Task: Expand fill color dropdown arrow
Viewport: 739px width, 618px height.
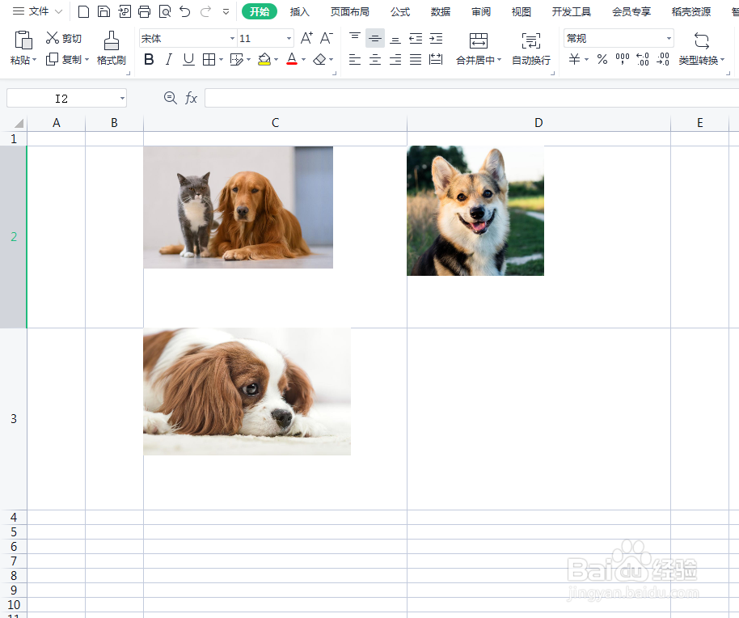Action: tap(277, 59)
